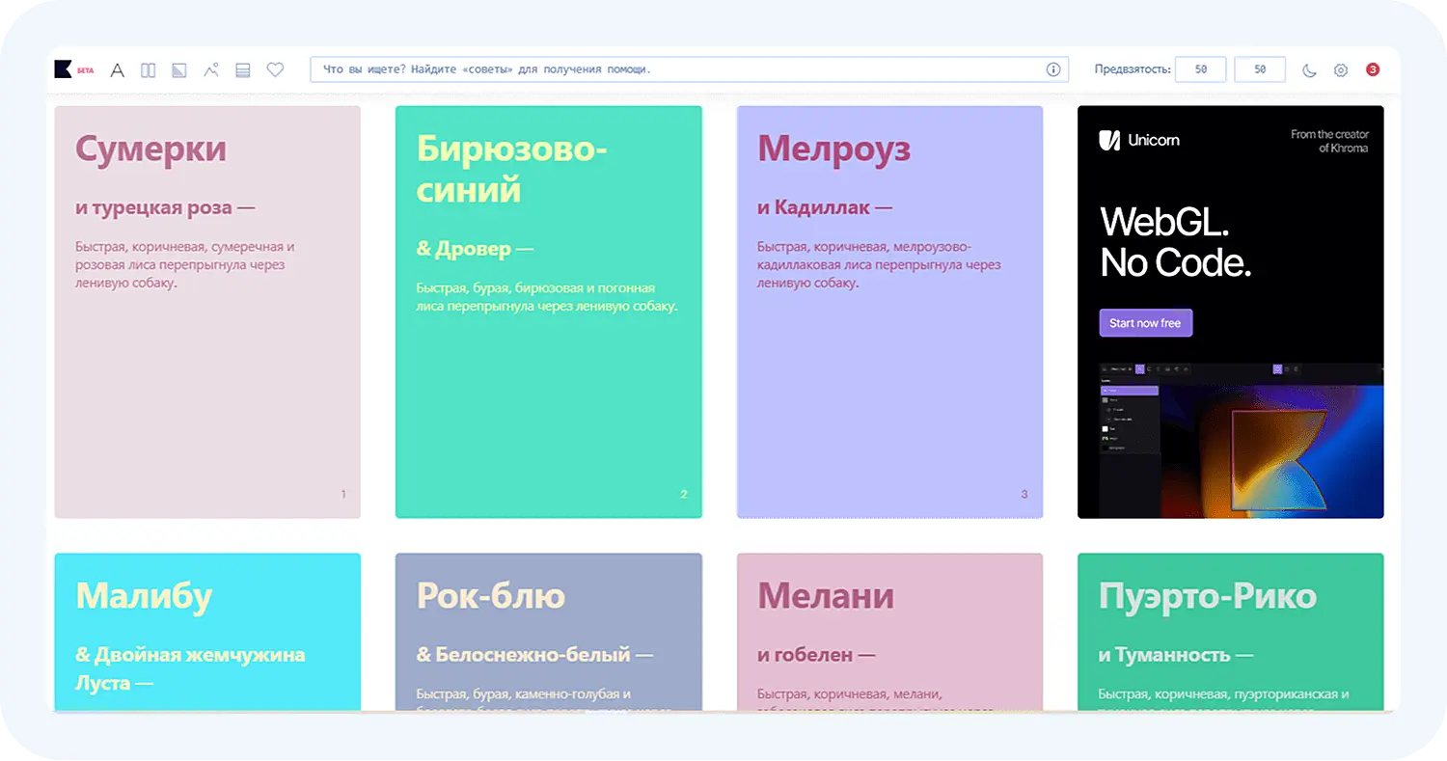
Task: Select the Typography view with the A icon
Action: tap(117, 69)
